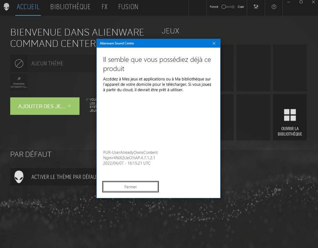Click the AUCUN THÈME no-theme icon
This screenshot has height=248, width=318.
click(19, 63)
